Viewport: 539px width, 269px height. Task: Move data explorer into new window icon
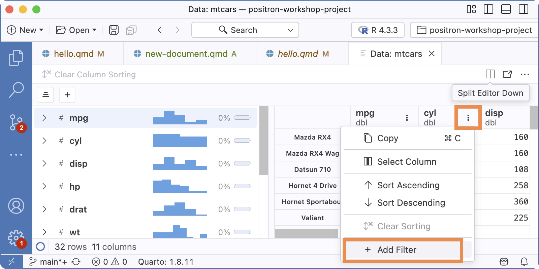click(507, 74)
